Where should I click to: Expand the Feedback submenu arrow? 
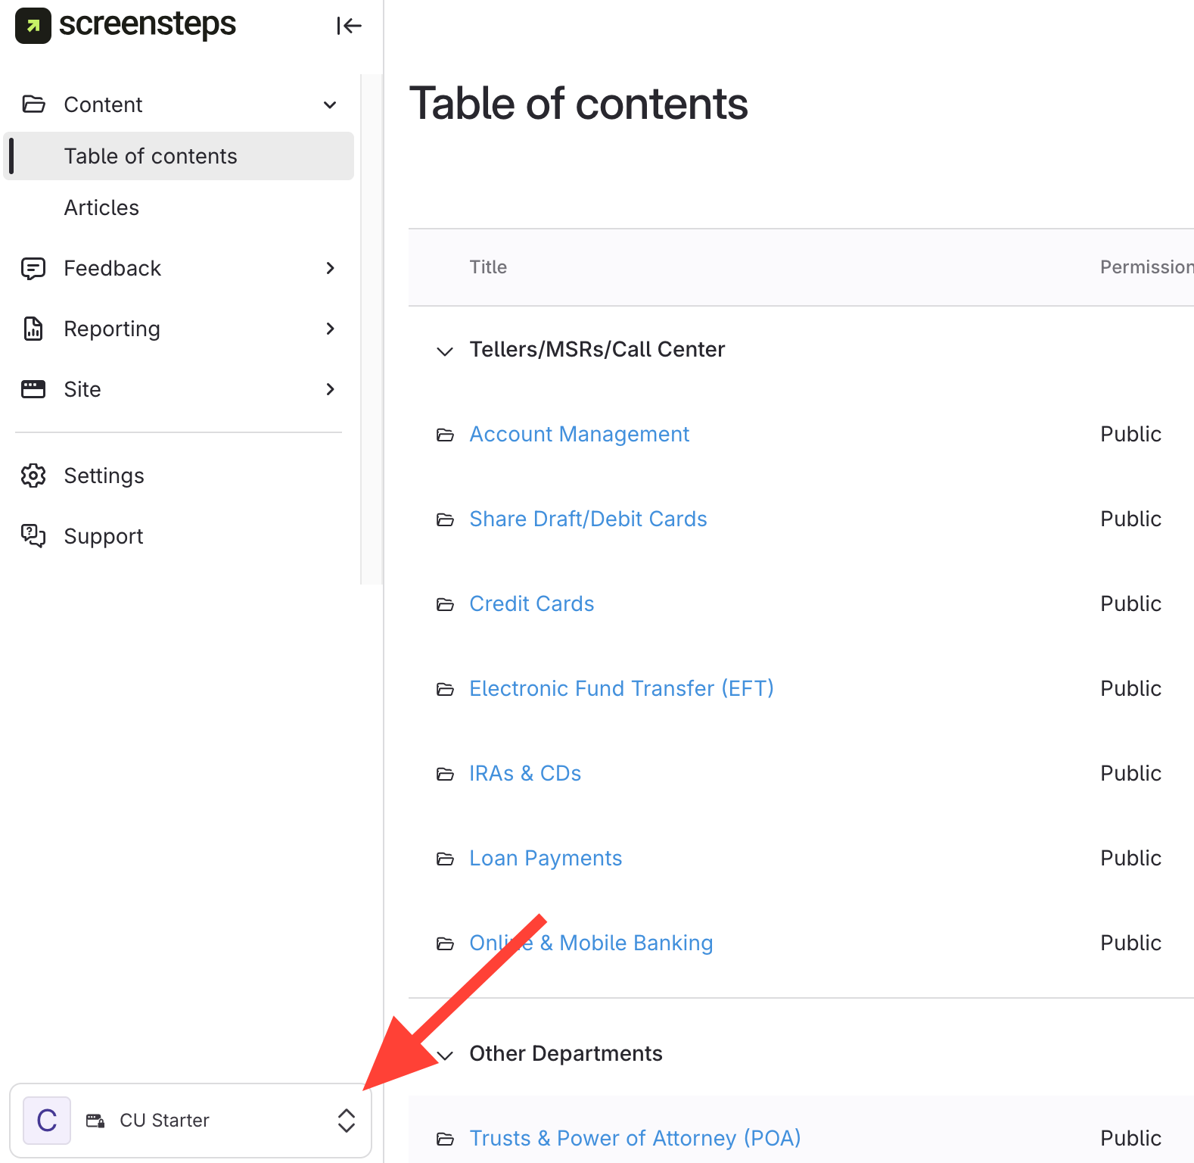click(x=330, y=268)
